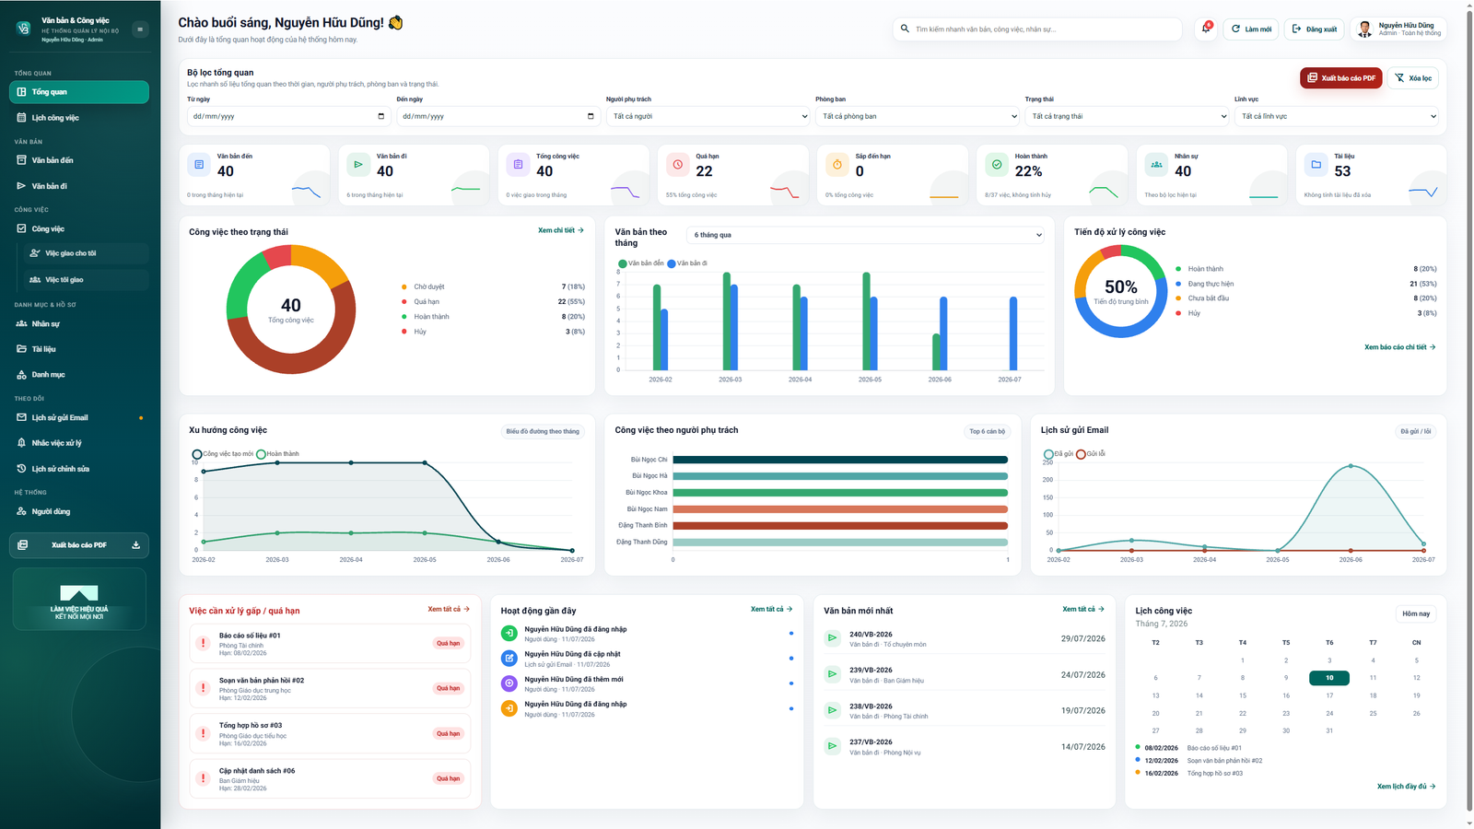This screenshot has width=1474, height=829.
Task: Toggle Công việc tạo mới legend in trend chart
Action: (222, 454)
